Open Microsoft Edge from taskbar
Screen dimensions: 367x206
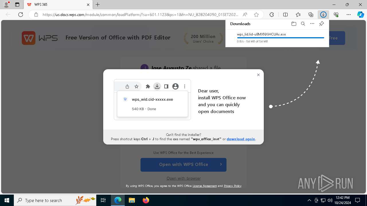pos(118,200)
